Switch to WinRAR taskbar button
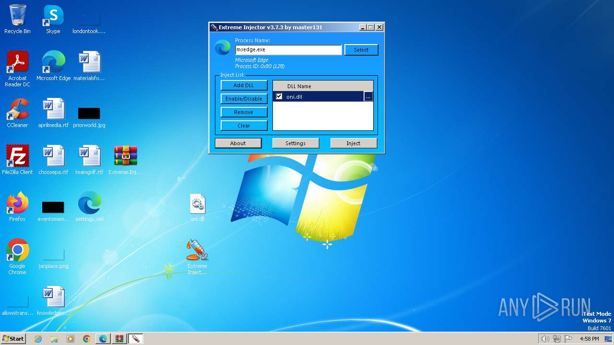Screen dimensions: 614x345 coord(119,339)
